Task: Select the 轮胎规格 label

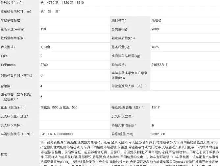Action: tap(119, 65)
